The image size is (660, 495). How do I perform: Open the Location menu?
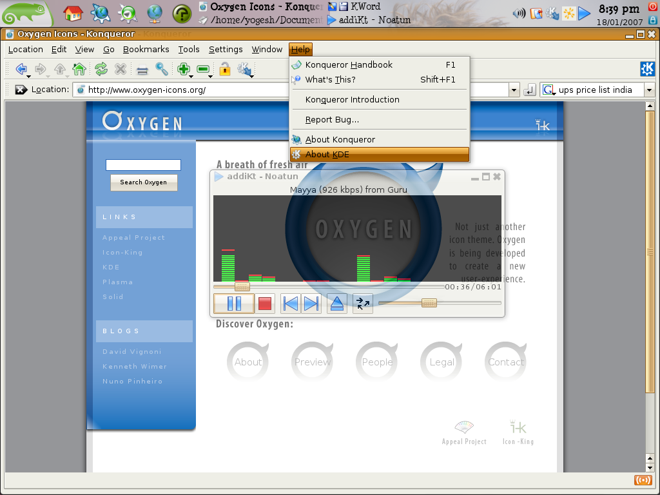[26, 49]
